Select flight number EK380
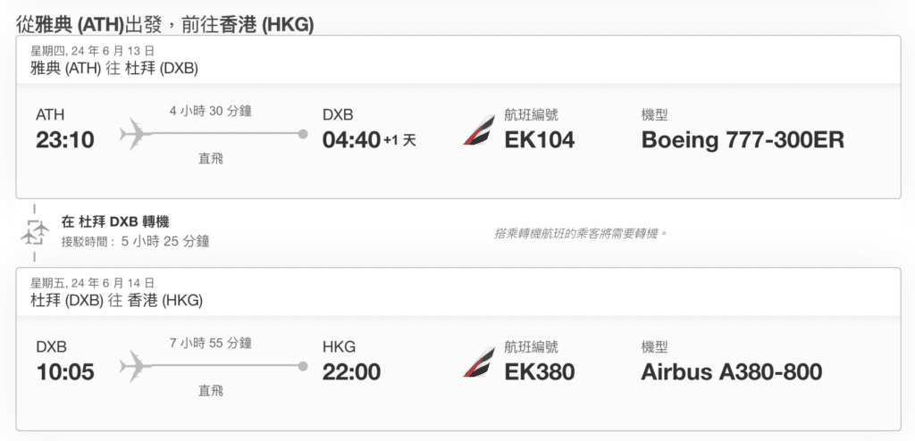The width and height of the screenshot is (915, 441). [x=539, y=372]
